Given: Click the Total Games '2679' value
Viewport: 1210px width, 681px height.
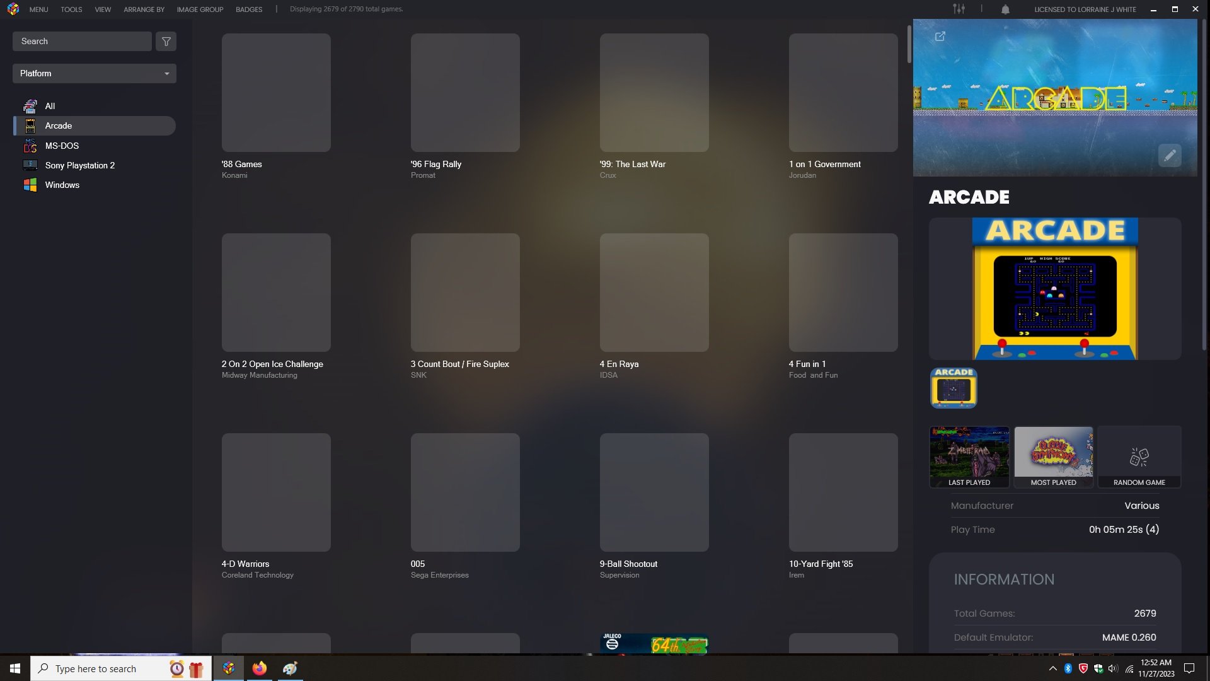Looking at the screenshot, I should 1144,614.
